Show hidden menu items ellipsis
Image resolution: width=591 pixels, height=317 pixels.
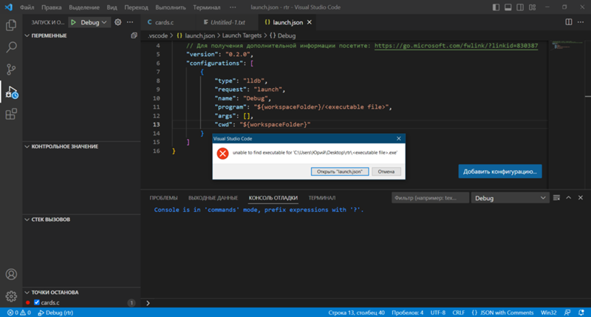(233, 7)
